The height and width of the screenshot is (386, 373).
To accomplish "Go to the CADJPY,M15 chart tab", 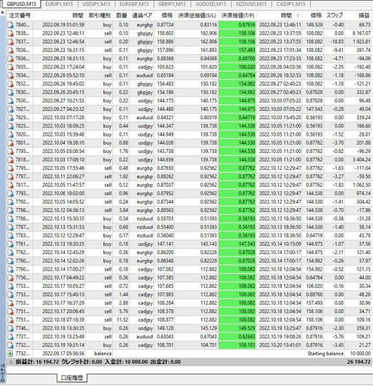I will [291, 4].
